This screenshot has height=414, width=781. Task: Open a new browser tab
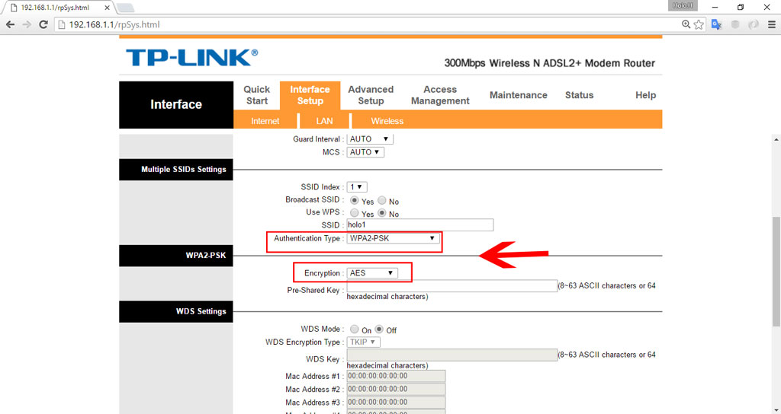(x=124, y=8)
